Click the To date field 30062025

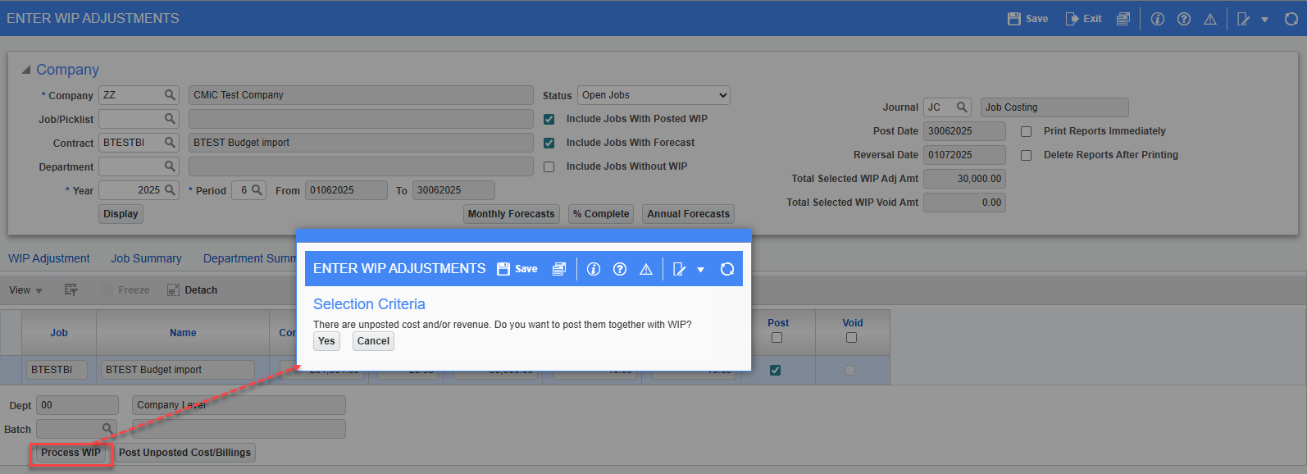point(453,190)
